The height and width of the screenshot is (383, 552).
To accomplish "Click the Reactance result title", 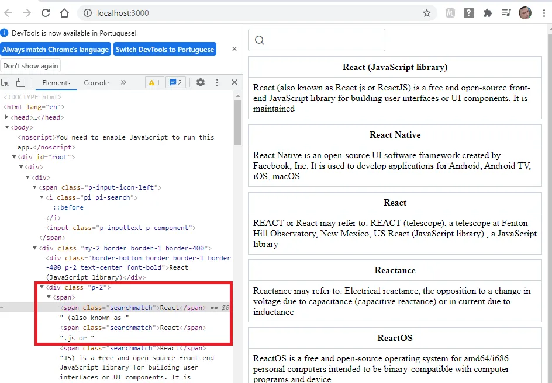I will click(395, 270).
